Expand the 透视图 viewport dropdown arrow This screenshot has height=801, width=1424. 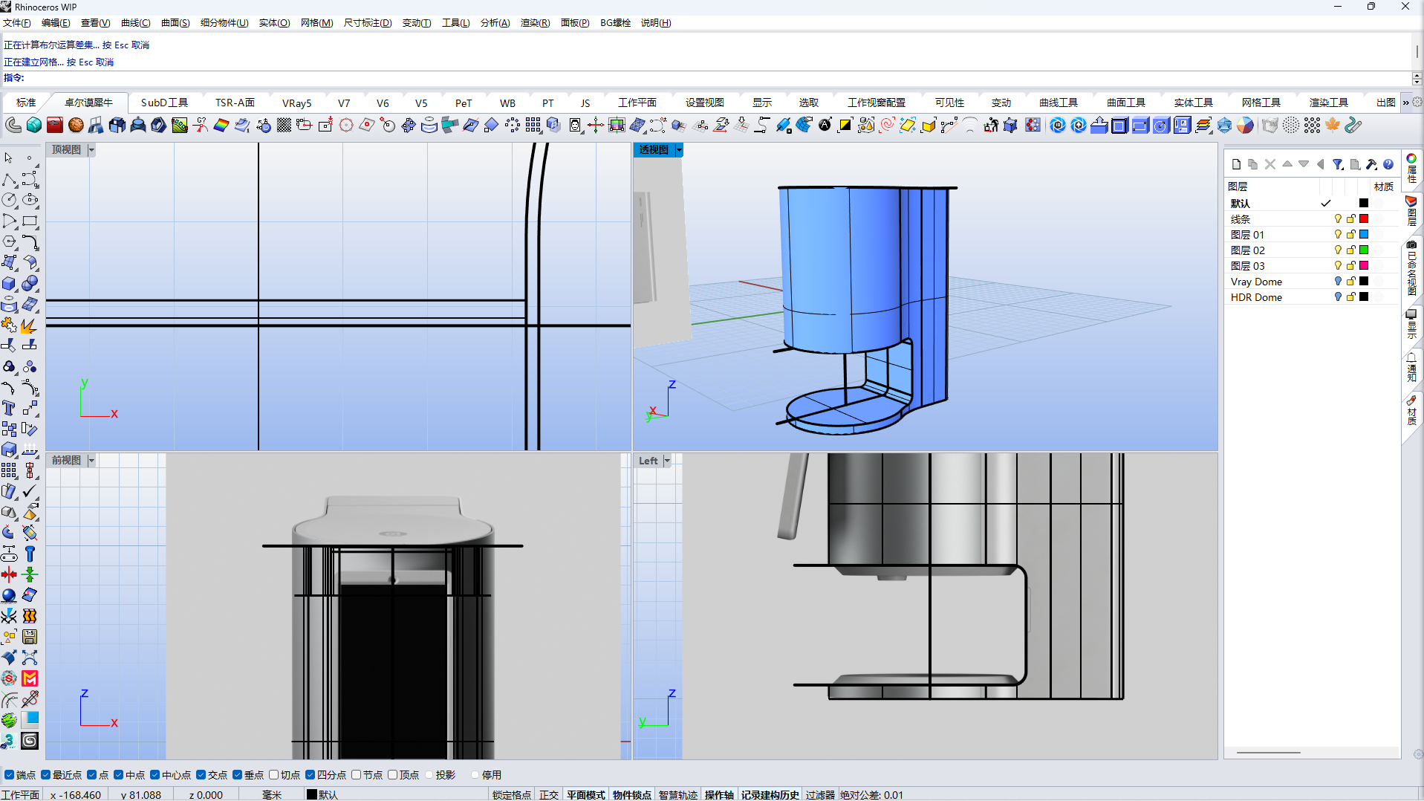click(x=679, y=150)
